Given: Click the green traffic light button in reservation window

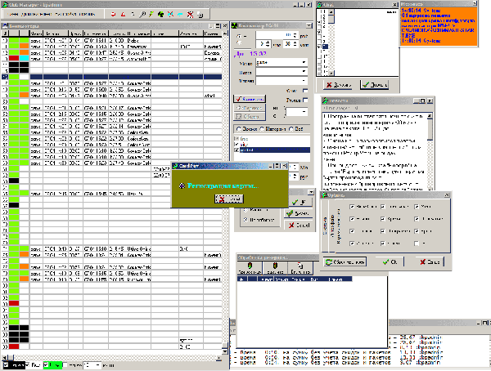Looking at the screenshot, I should click(250, 268).
